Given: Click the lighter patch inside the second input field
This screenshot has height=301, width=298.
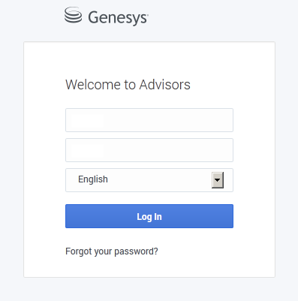Looking at the screenshot, I should 87,151.
